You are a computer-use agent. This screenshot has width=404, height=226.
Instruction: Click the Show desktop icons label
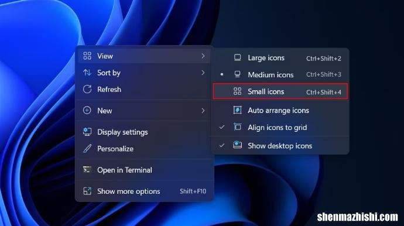tap(280, 146)
